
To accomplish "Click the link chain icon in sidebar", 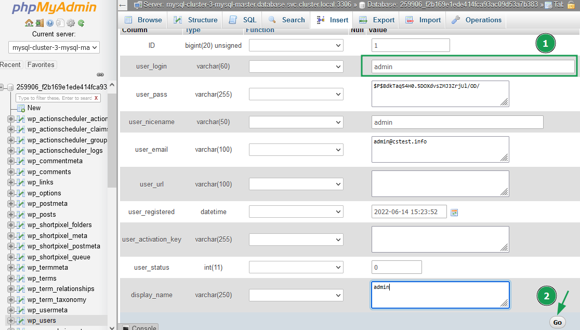I will pyautogui.click(x=100, y=75).
